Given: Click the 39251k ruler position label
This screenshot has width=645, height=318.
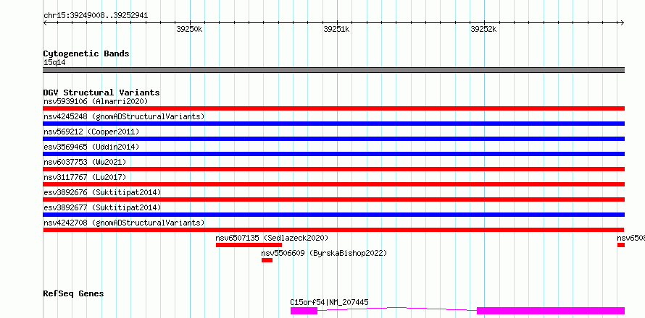Looking at the screenshot, I should tap(336, 29).
